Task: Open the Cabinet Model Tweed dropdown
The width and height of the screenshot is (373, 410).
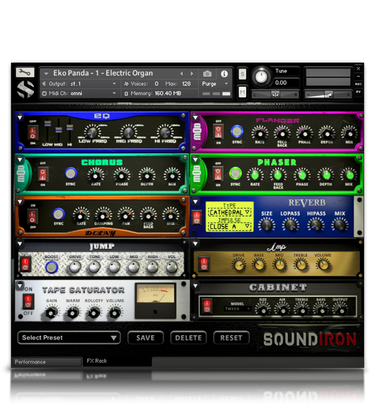Action: click(x=233, y=309)
